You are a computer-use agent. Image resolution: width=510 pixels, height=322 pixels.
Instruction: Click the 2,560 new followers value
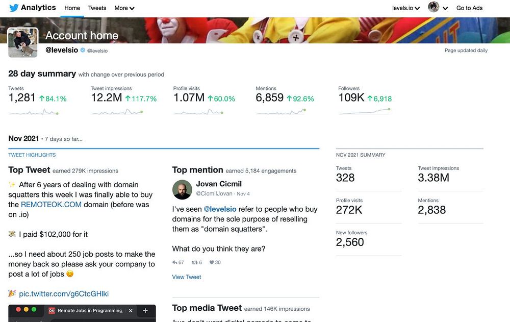350,242
